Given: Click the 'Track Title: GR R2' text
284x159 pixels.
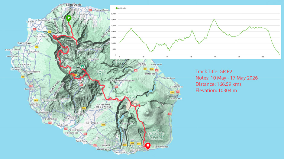Looking at the screenshot, I should (214, 72).
